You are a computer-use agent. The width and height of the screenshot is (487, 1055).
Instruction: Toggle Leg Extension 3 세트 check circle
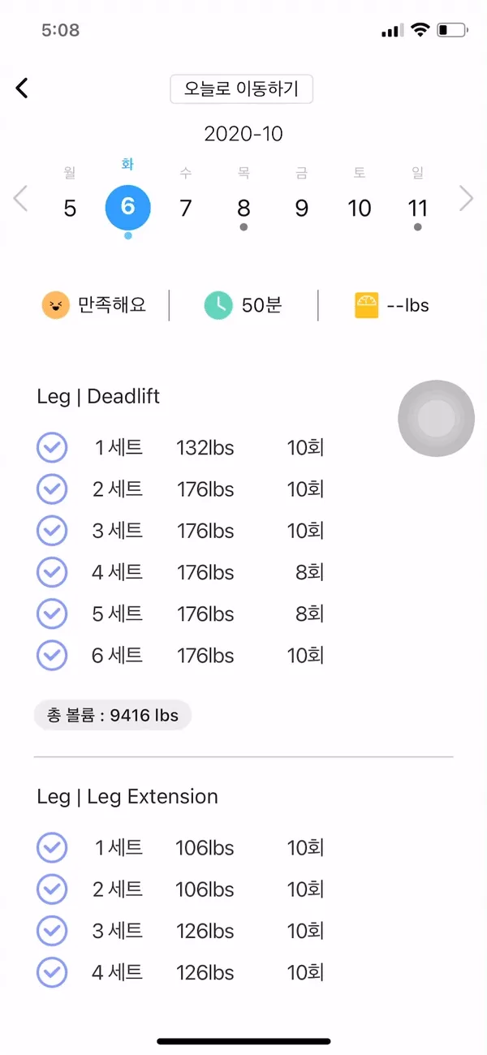[52, 931]
